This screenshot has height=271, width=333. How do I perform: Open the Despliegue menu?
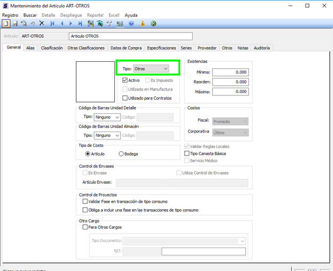tap(71, 15)
